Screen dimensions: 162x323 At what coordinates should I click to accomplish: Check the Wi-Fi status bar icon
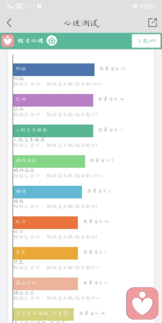click(135, 6)
